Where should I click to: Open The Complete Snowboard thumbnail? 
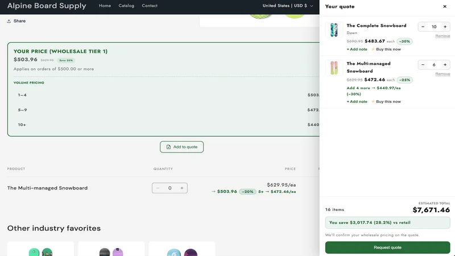click(x=334, y=30)
